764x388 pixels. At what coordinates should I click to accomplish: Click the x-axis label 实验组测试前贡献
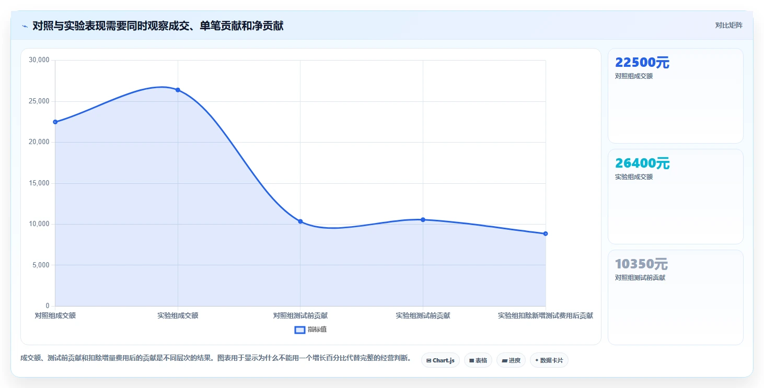pos(423,315)
